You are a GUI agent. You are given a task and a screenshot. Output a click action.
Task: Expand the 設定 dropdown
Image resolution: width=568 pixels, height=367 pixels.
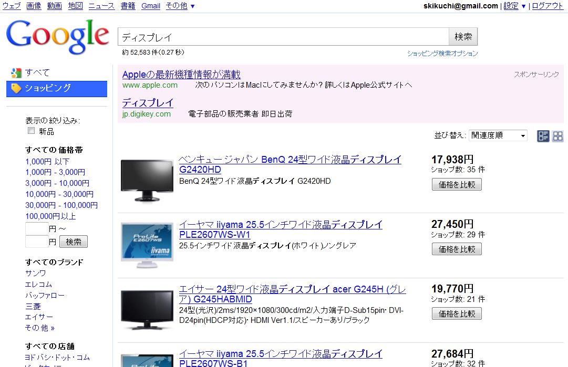click(x=514, y=6)
